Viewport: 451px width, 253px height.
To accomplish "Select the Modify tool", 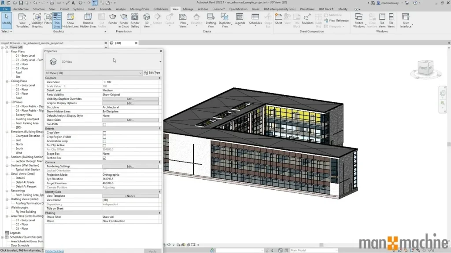I will click(x=6, y=19).
